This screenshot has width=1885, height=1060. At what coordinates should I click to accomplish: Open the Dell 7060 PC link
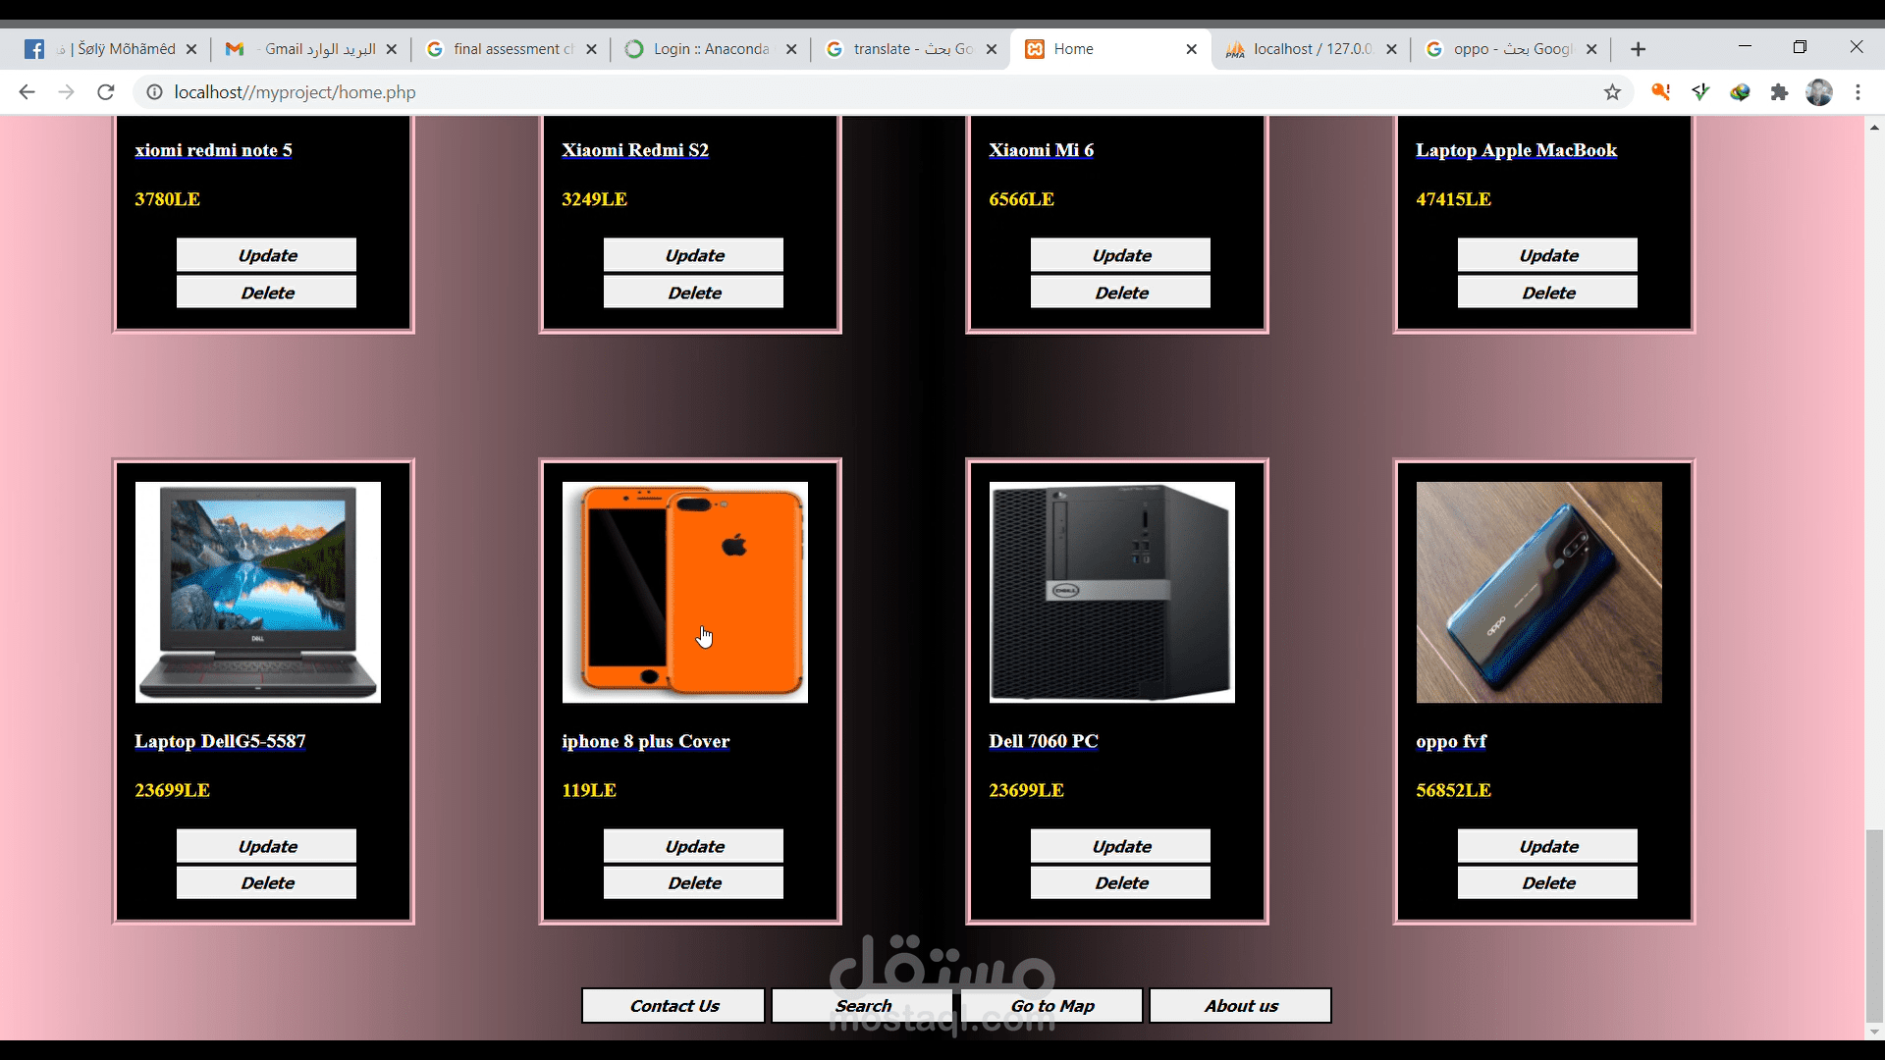point(1043,741)
